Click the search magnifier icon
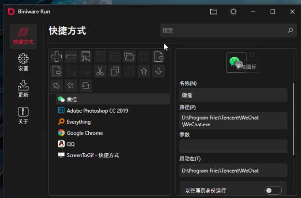301x198 pixels. point(290,30)
